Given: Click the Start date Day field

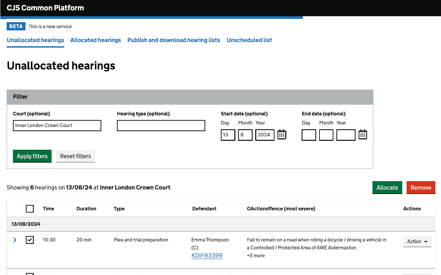Looking at the screenshot, I should (x=228, y=135).
